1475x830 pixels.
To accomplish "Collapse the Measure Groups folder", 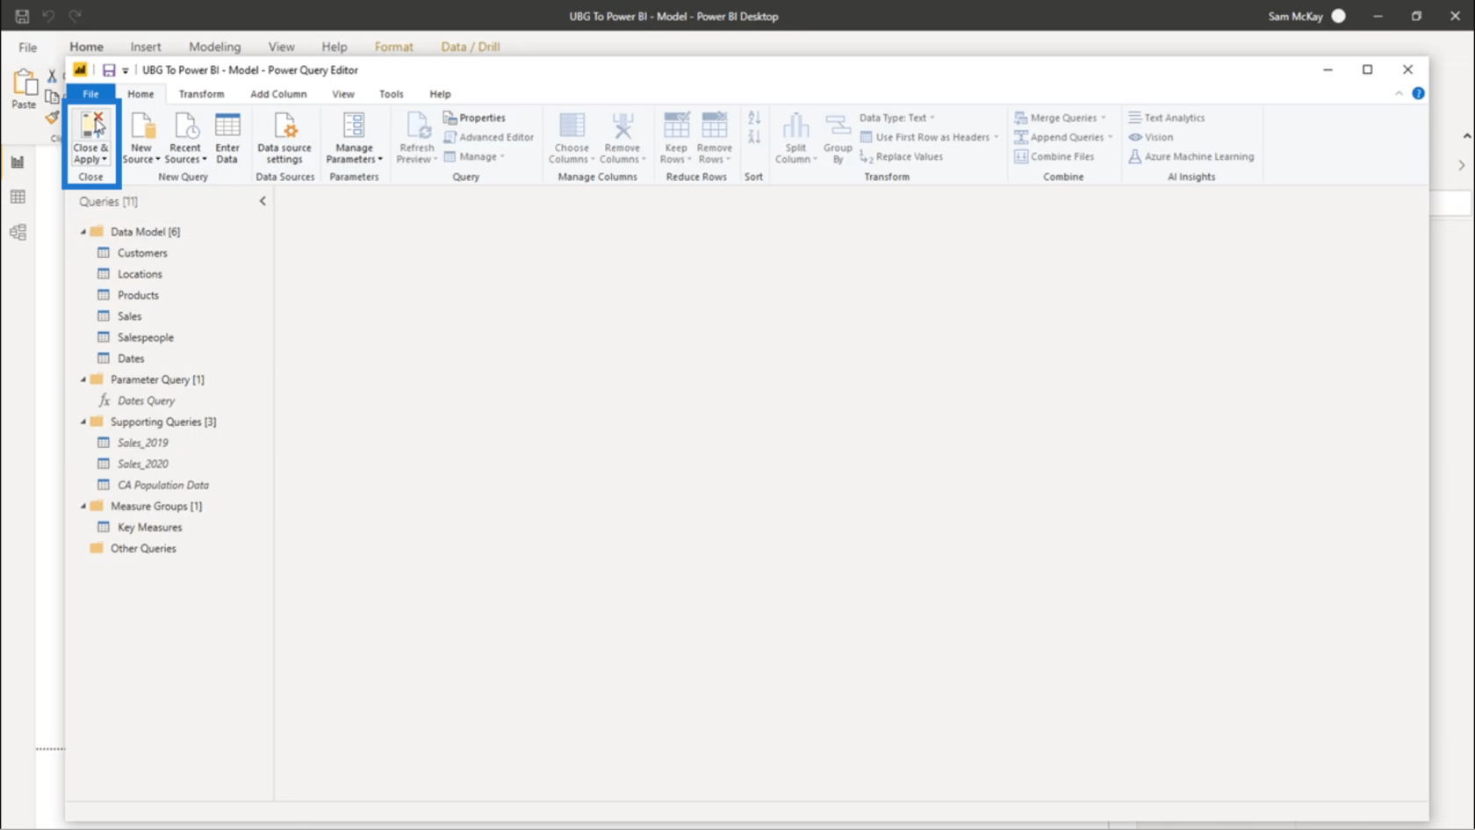I will 83,506.
